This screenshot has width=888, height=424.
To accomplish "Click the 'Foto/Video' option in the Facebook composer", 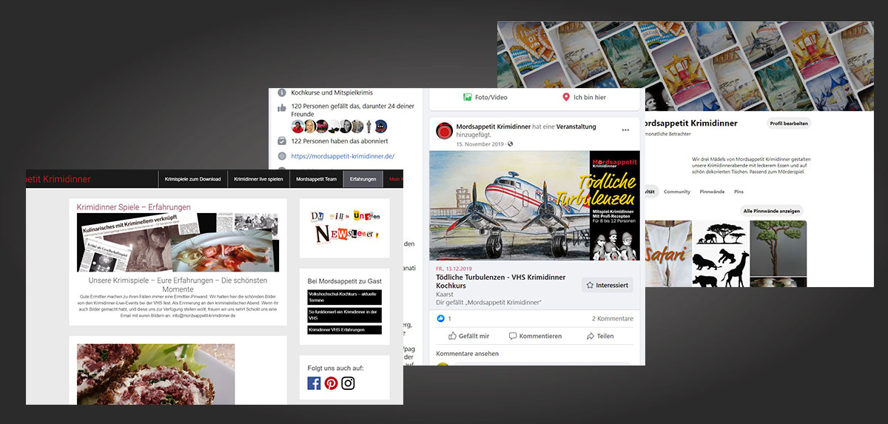I will tap(485, 97).
